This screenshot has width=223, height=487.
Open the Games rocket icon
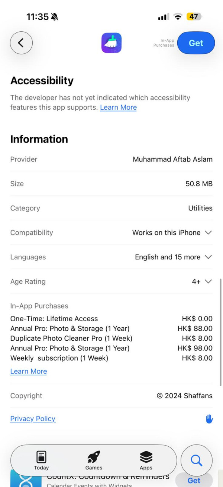(93, 456)
